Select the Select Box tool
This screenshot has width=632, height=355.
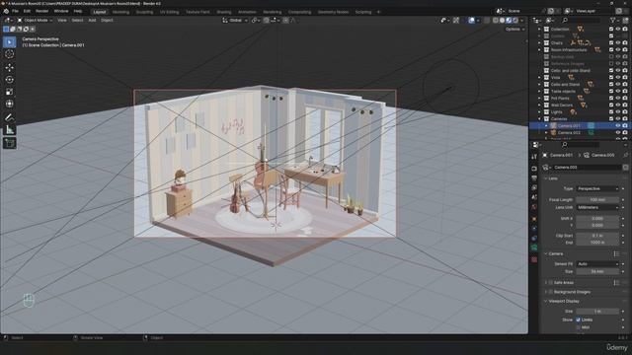[x=10, y=41]
